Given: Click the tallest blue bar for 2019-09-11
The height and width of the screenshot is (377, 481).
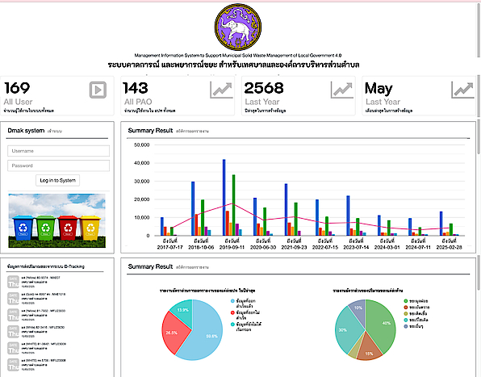Looking at the screenshot, I should coord(224,197).
